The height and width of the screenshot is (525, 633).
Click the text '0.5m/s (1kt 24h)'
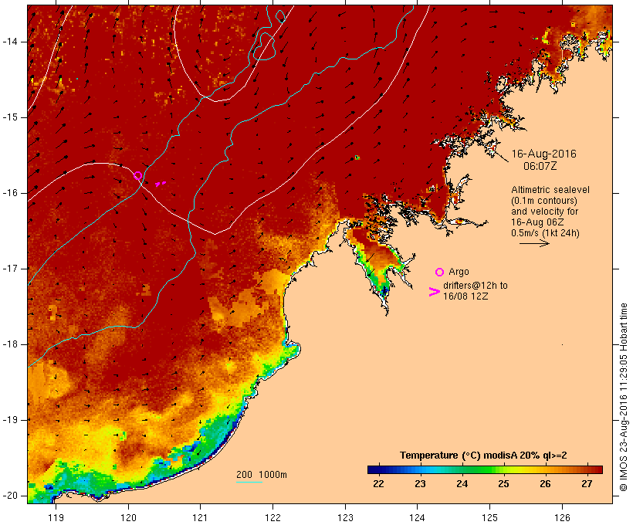tap(545, 233)
